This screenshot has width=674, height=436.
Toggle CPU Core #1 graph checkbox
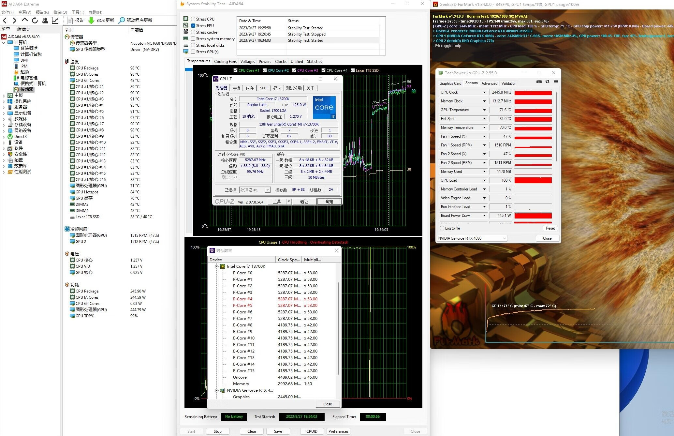tap(236, 70)
